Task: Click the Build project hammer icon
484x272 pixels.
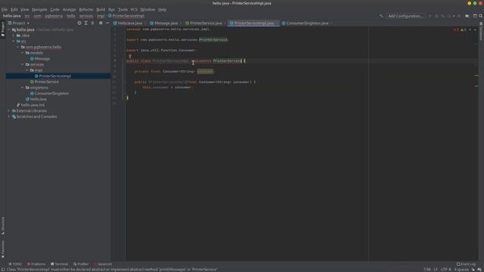Action: click(381, 16)
